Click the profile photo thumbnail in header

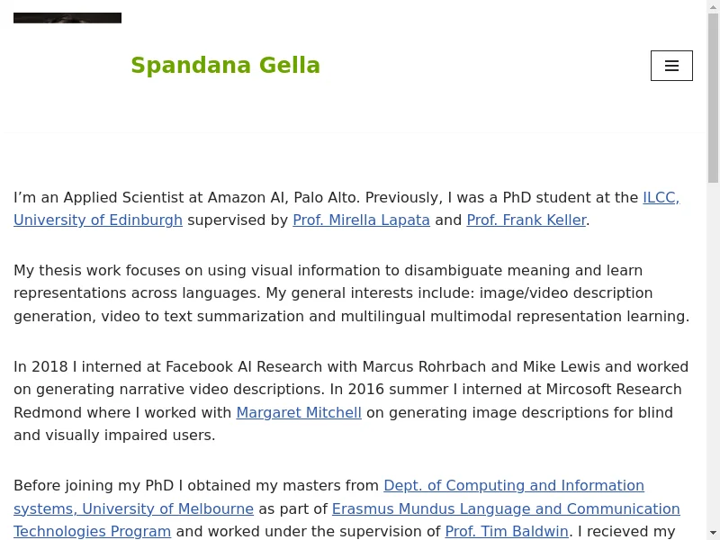tap(67, 18)
